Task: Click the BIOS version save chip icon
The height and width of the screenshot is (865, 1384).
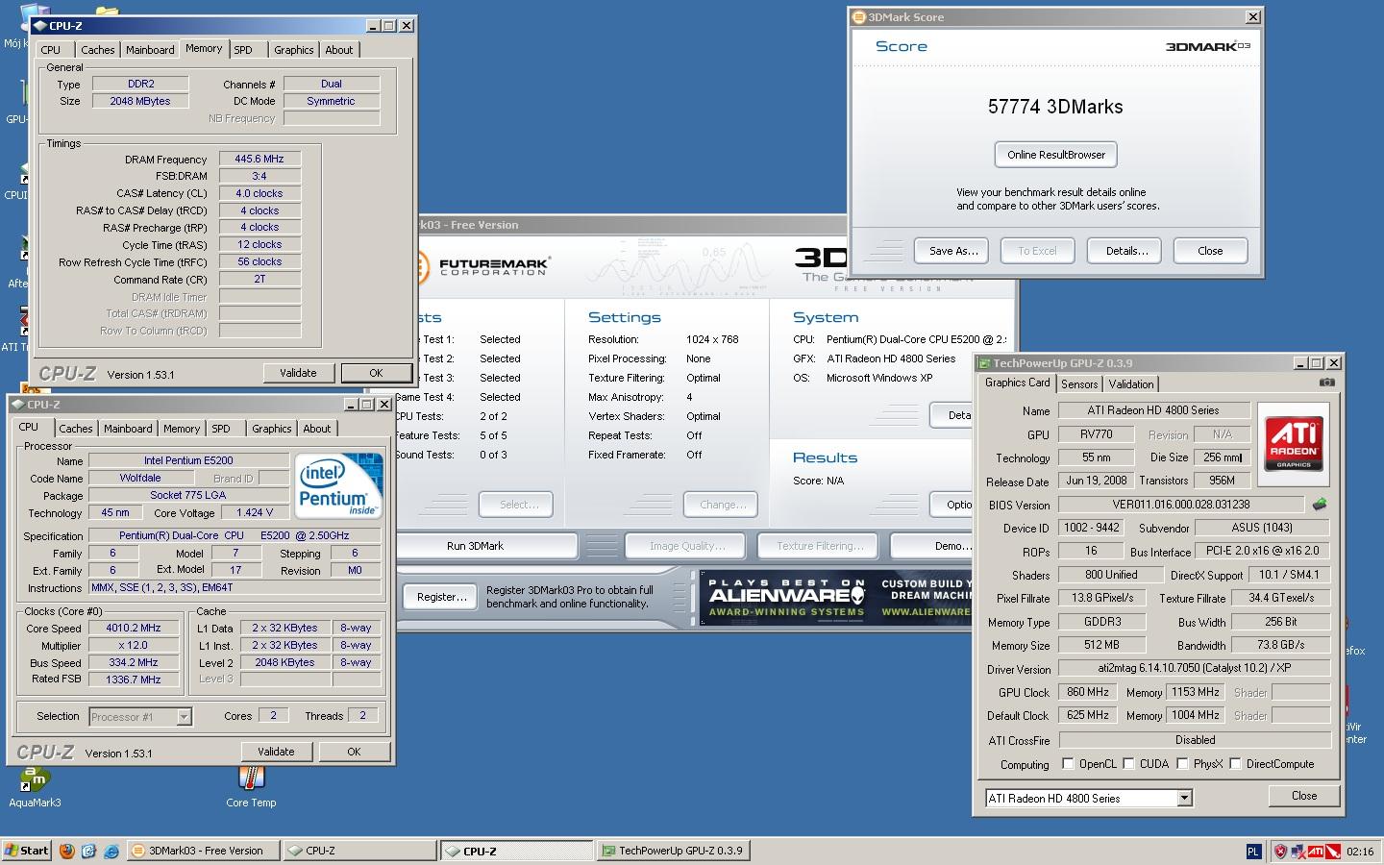Action: tap(1320, 504)
